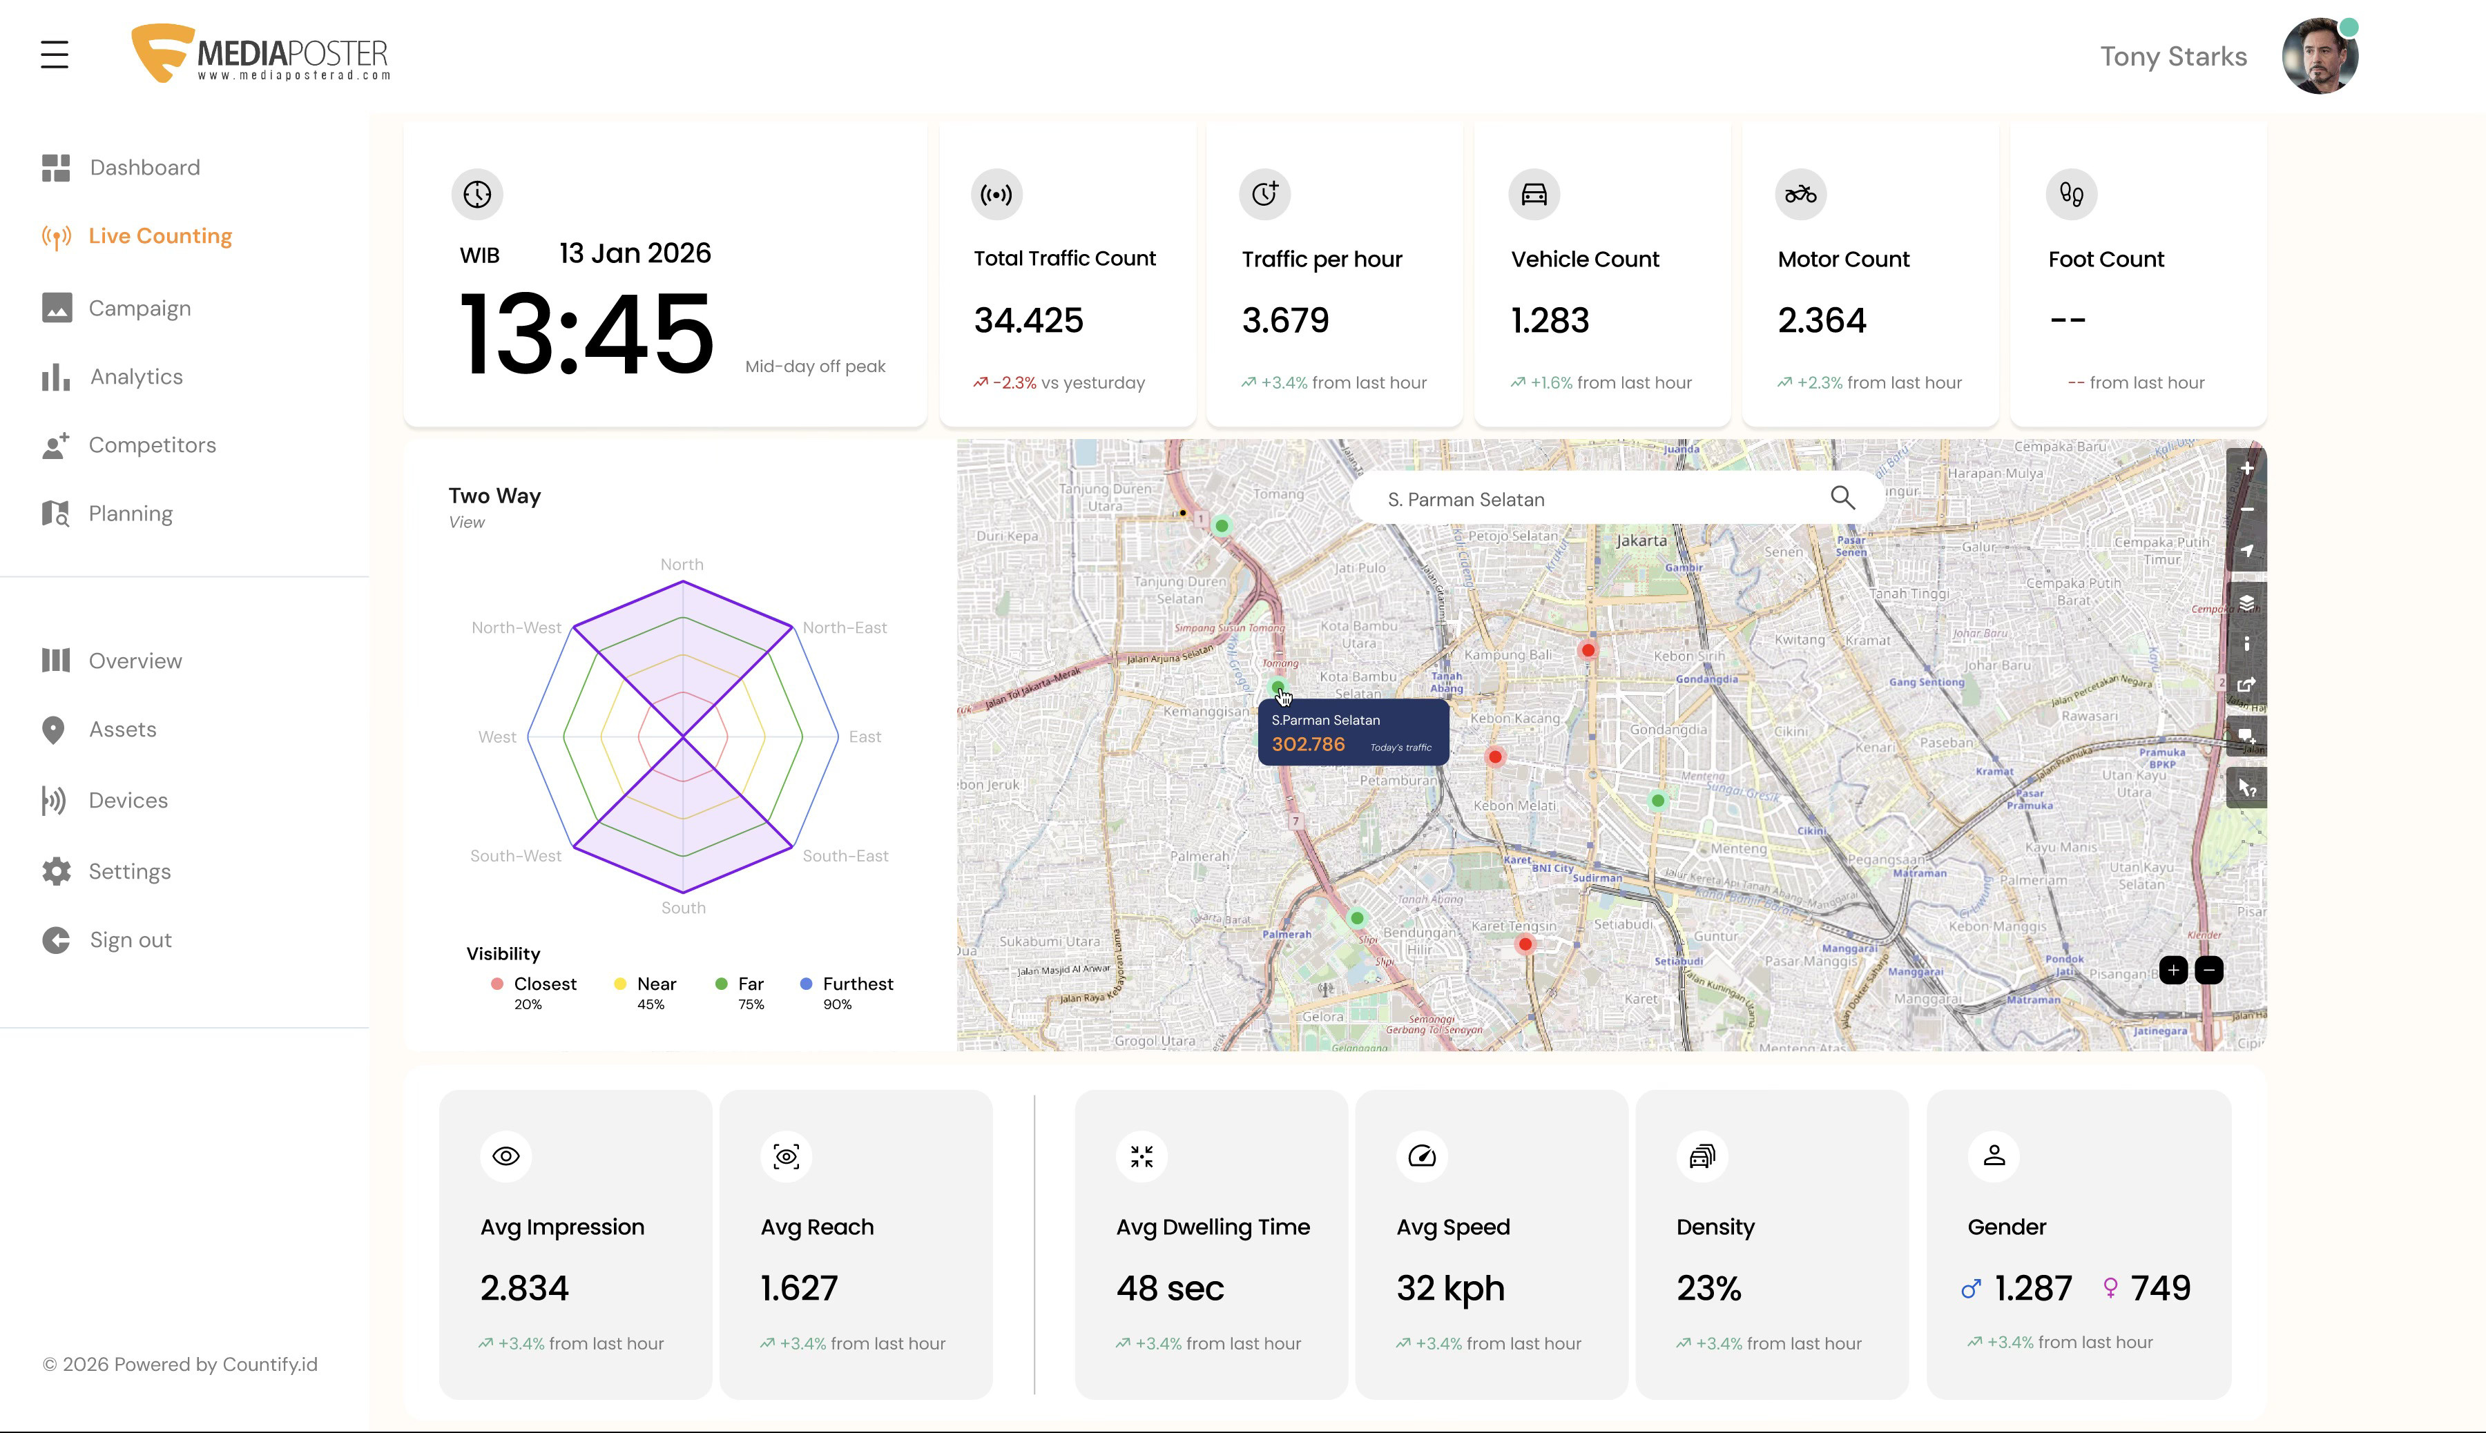Click the Campaign image icon
Screen dimensions: 2486x1433
point(56,308)
